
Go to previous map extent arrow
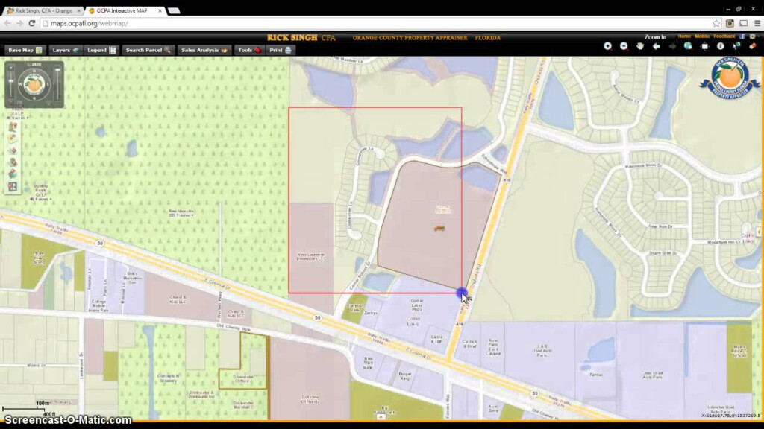point(657,46)
